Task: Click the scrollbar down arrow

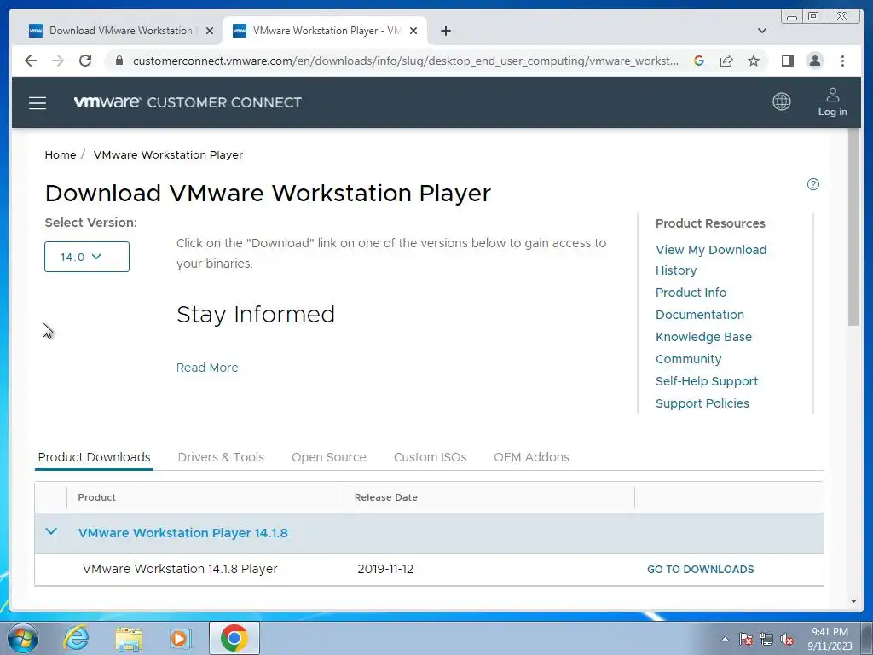Action: tap(854, 601)
